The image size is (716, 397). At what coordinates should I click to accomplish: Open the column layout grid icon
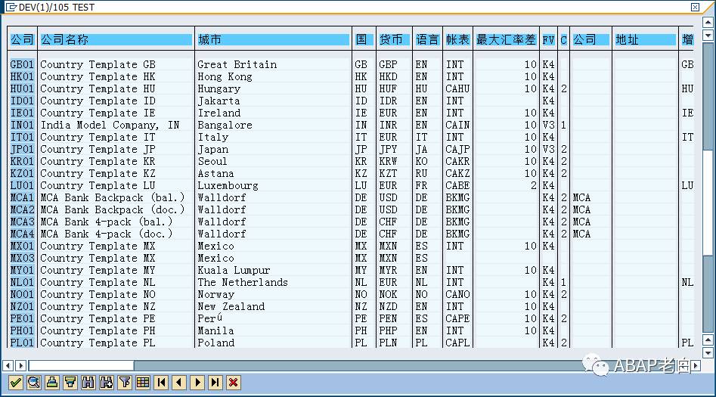pos(143,383)
